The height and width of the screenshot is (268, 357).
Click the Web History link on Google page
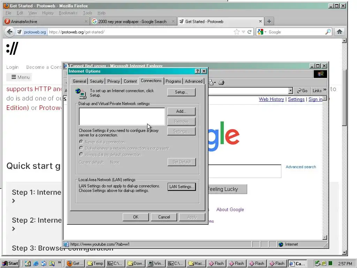[271, 99]
